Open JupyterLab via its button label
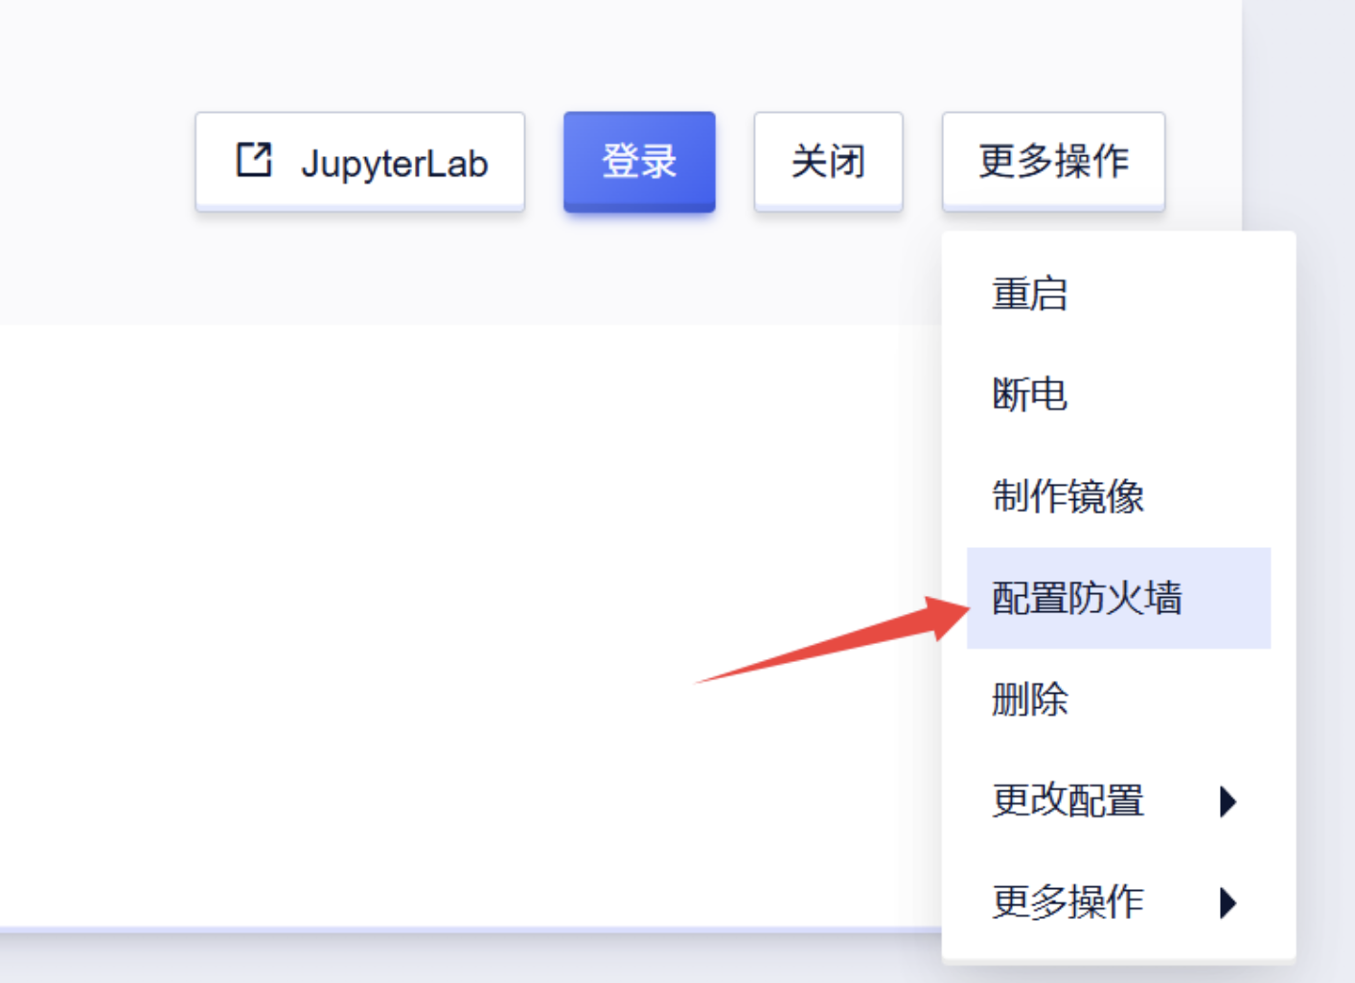 [x=394, y=163]
